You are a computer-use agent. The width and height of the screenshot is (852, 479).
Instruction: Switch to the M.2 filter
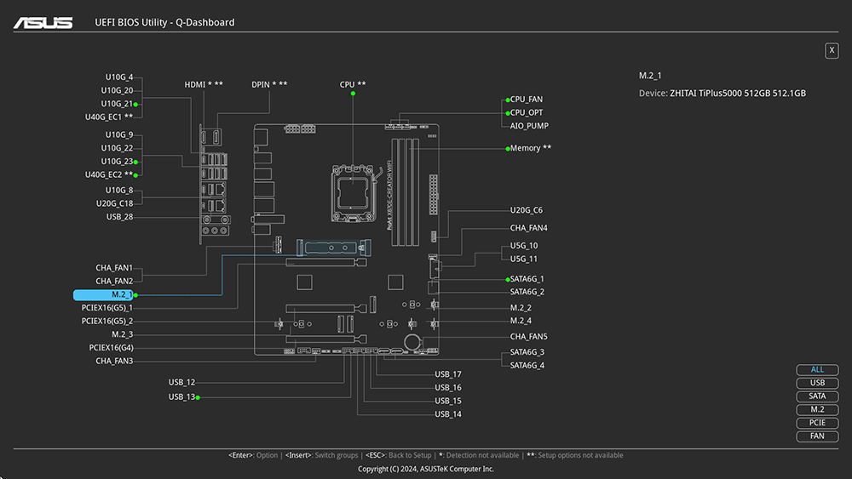click(817, 410)
